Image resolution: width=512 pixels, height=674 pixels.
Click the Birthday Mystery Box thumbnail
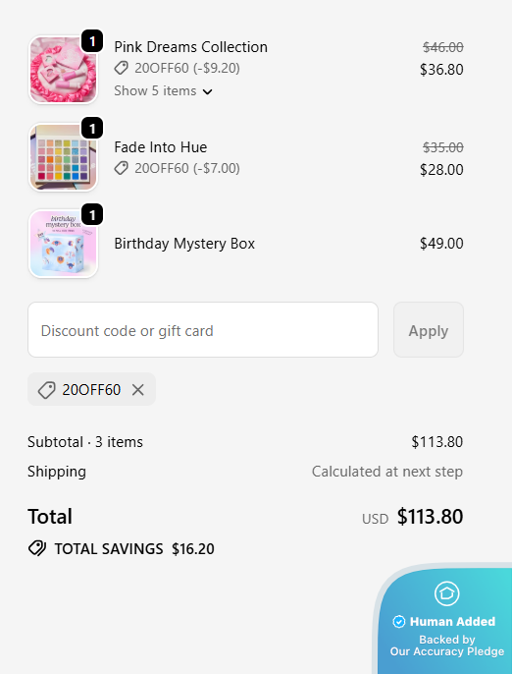coord(63,244)
